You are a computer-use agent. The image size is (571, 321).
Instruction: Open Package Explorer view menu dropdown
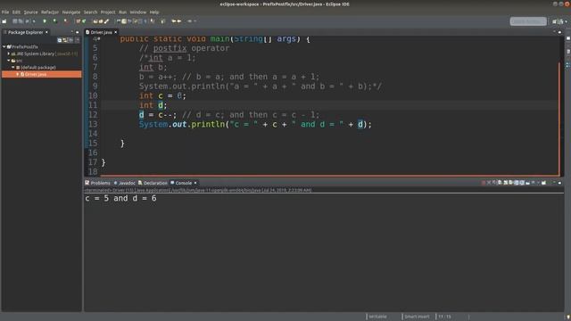point(78,39)
